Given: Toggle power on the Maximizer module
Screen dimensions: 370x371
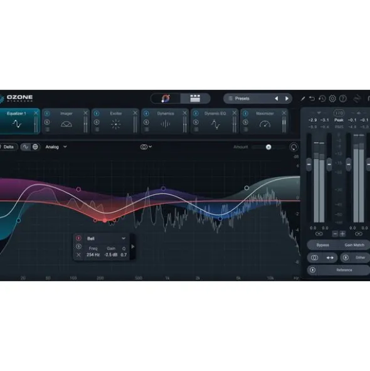Looking at the screenshot, I should tap(245, 114).
